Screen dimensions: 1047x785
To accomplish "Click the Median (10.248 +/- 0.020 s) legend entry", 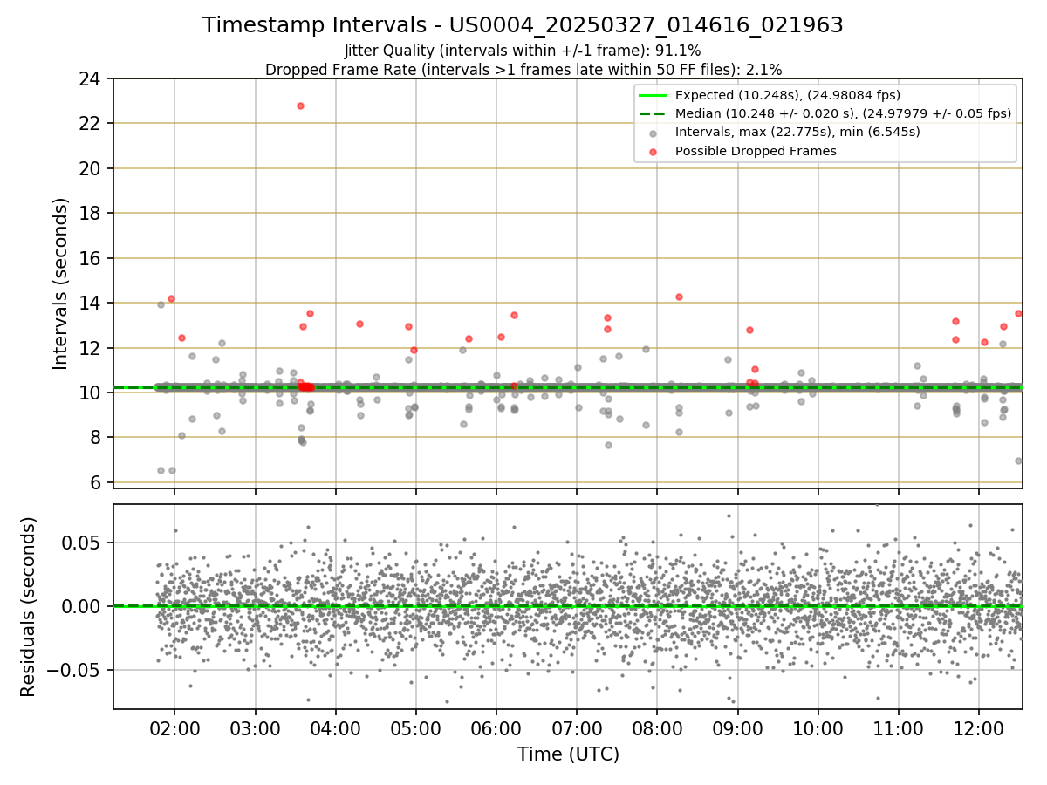I will (826, 113).
